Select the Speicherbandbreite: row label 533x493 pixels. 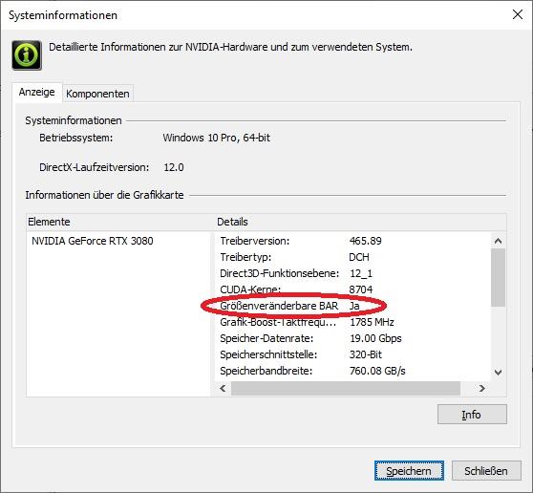click(x=266, y=371)
